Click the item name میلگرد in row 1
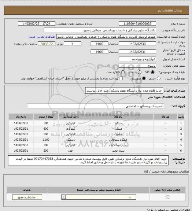 click(118, 123)
